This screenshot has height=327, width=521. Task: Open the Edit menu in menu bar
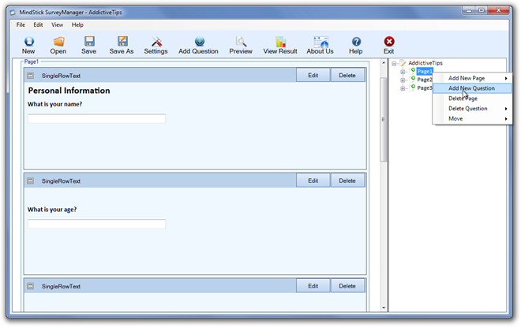pyautogui.click(x=38, y=25)
